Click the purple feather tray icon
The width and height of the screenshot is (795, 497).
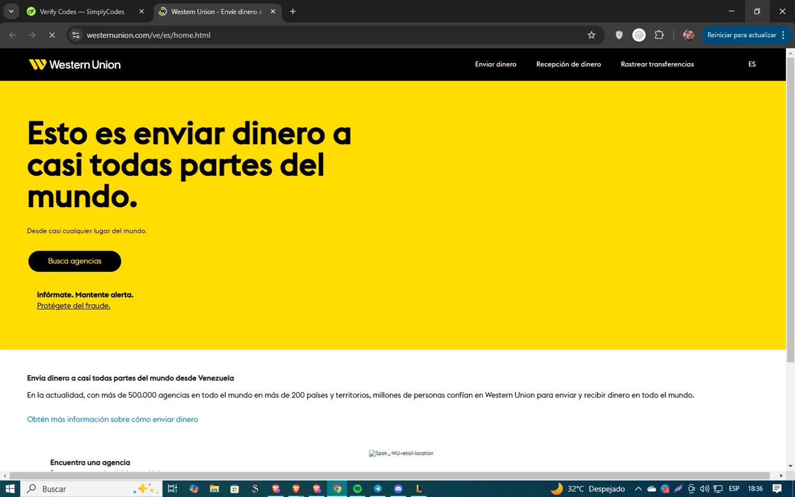point(678,489)
